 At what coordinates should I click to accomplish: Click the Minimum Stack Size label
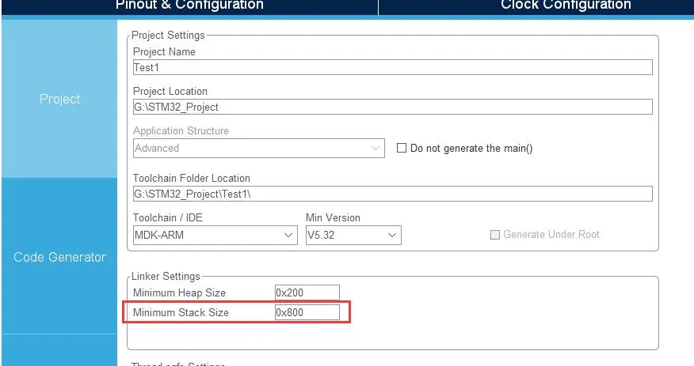(x=181, y=312)
